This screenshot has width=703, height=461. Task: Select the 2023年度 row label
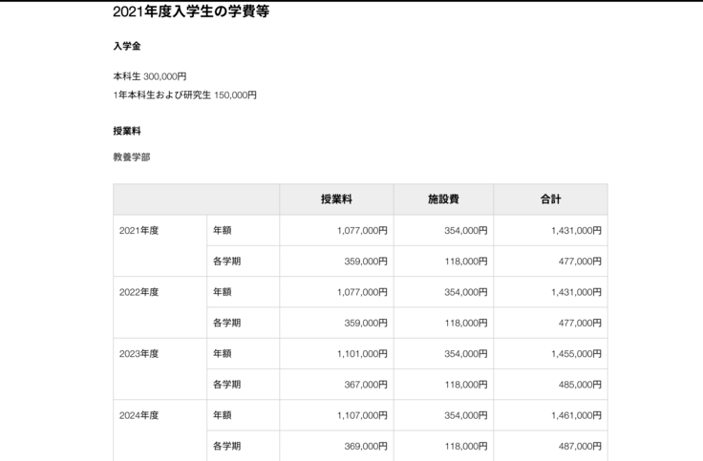[x=139, y=353]
